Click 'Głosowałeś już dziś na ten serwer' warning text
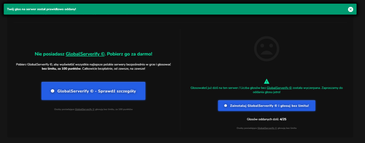The width and height of the screenshot is (365, 143). pos(266,90)
